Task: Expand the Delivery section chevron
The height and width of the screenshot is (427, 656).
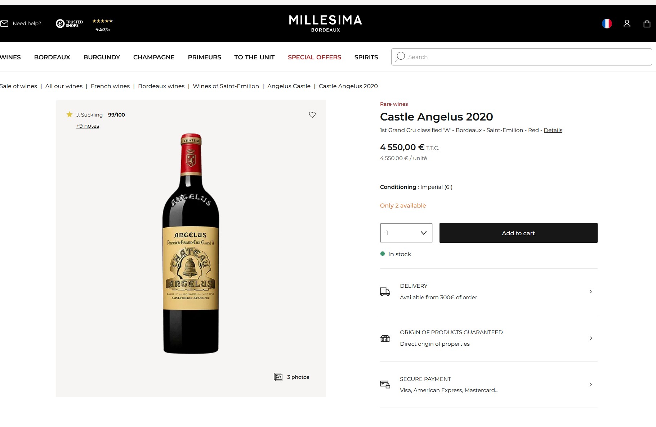Action: click(591, 292)
